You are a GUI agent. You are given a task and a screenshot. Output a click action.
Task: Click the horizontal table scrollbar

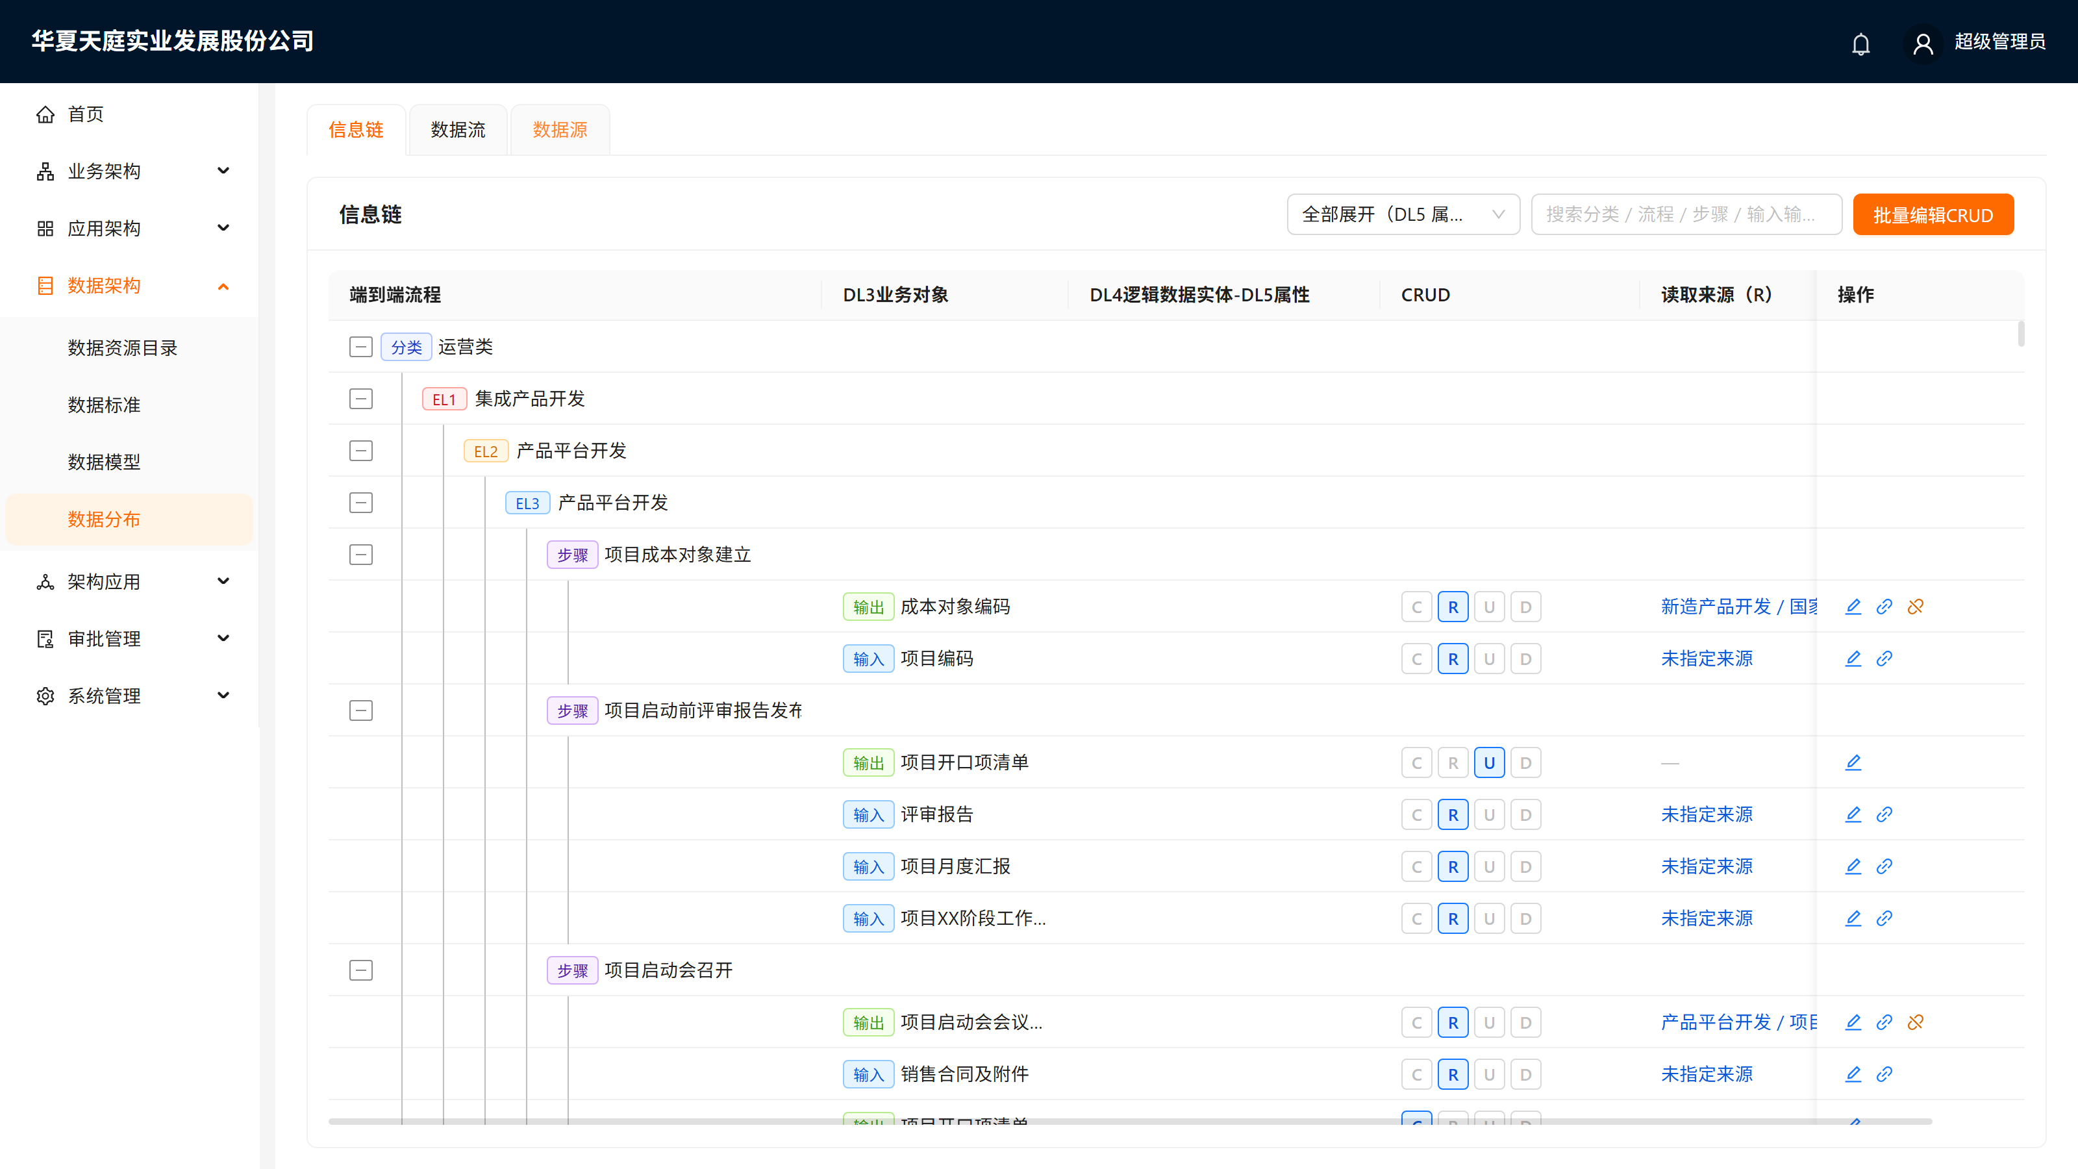[x=1130, y=1122]
